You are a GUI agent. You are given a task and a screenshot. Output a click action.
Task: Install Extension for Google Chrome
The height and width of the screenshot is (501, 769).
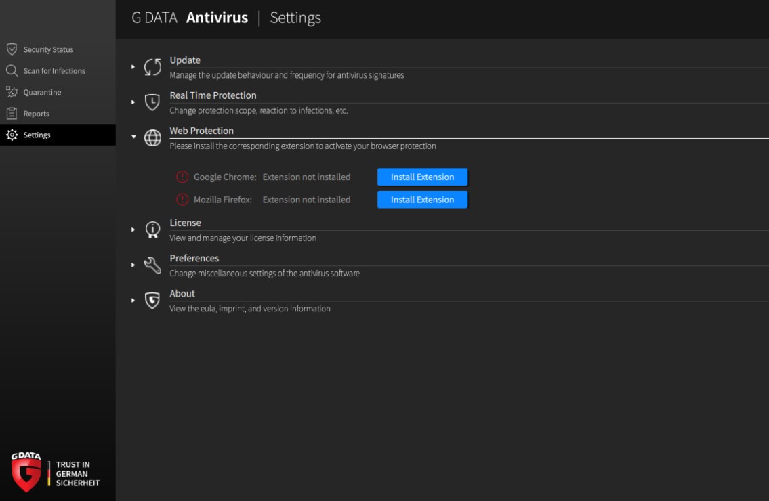422,177
